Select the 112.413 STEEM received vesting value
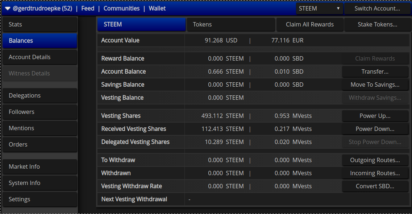 pyautogui.click(x=222, y=129)
